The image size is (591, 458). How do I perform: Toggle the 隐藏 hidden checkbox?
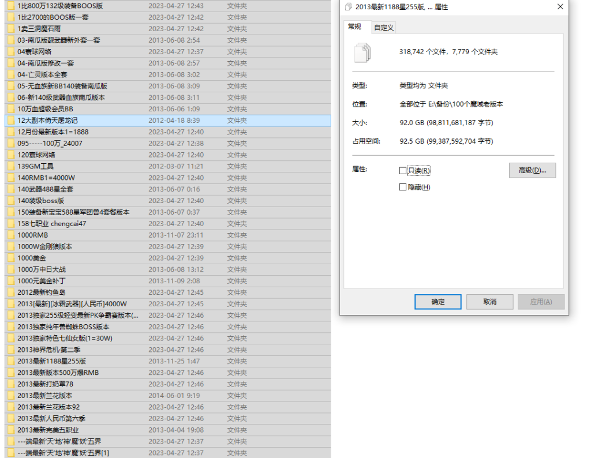point(403,187)
